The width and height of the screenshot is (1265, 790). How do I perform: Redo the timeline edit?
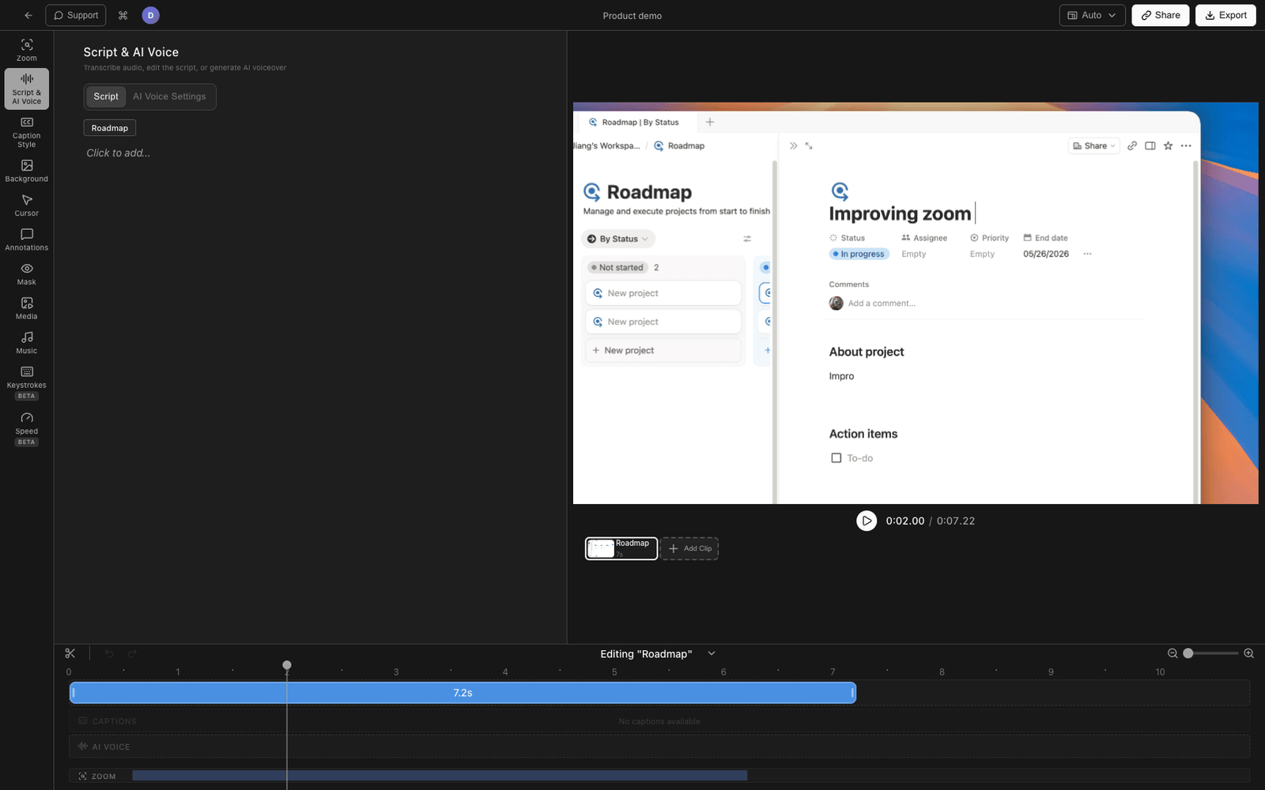pos(132,653)
